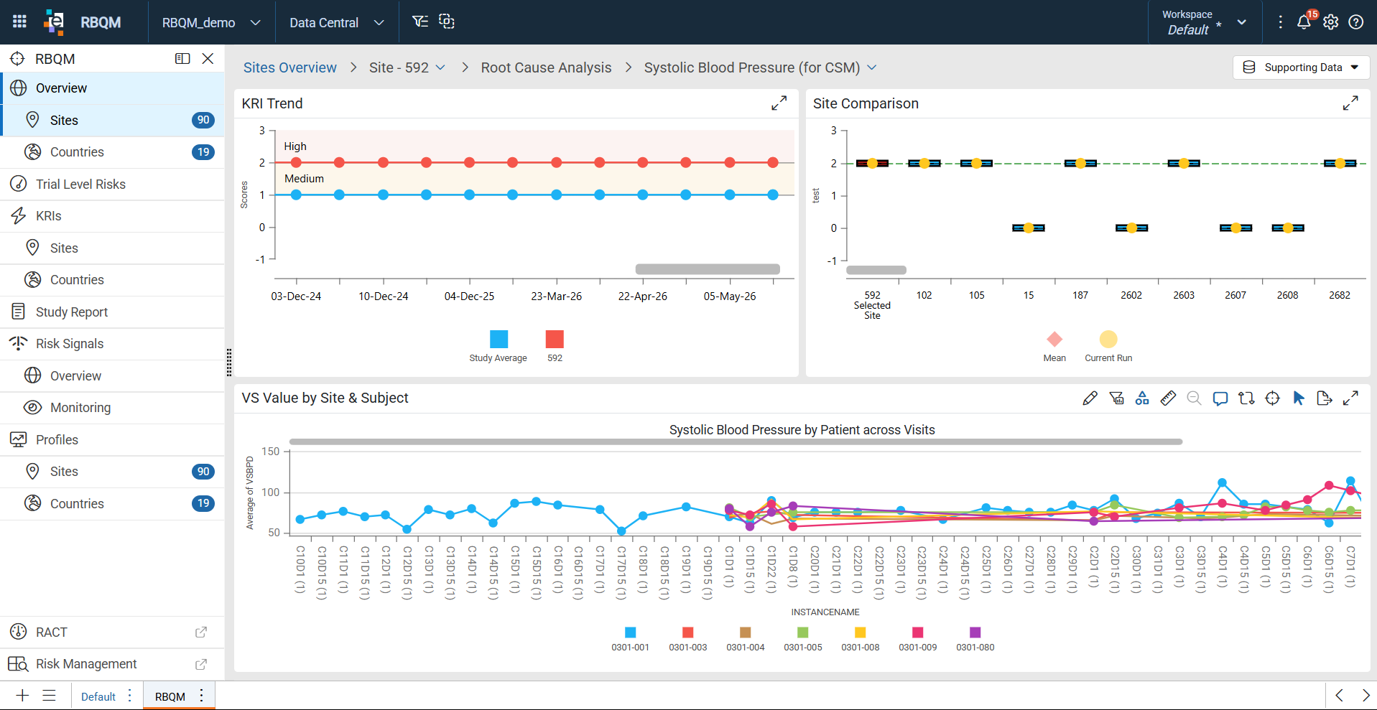Toggle the 0301-009 legend color swatch
This screenshot has width=1377, height=710.
tap(917, 632)
